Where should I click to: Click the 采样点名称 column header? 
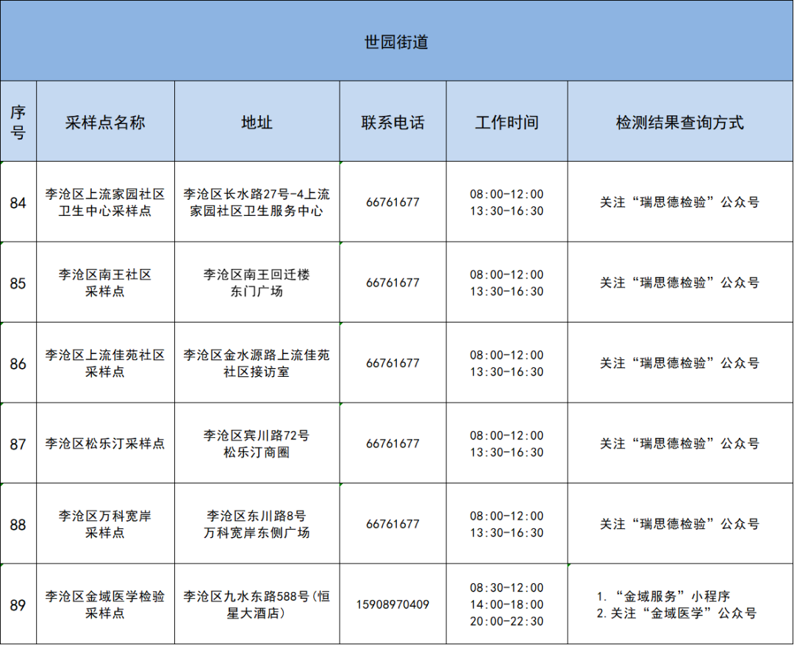click(105, 122)
